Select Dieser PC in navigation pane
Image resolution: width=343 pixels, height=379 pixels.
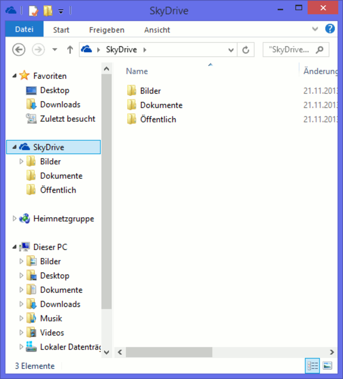(x=50, y=247)
